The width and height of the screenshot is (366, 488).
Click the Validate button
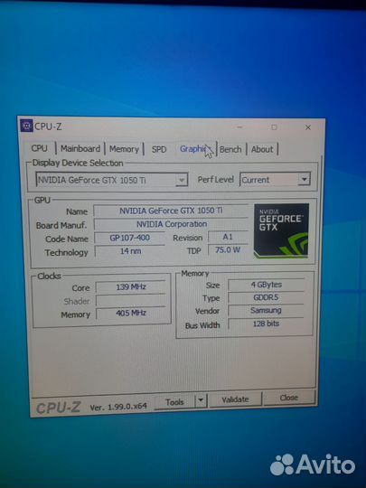pyautogui.click(x=235, y=399)
